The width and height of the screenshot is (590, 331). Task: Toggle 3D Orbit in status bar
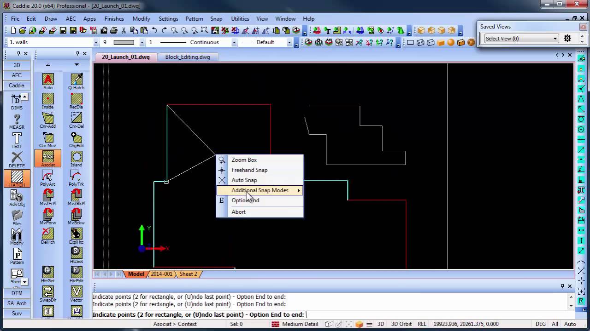pos(401,324)
